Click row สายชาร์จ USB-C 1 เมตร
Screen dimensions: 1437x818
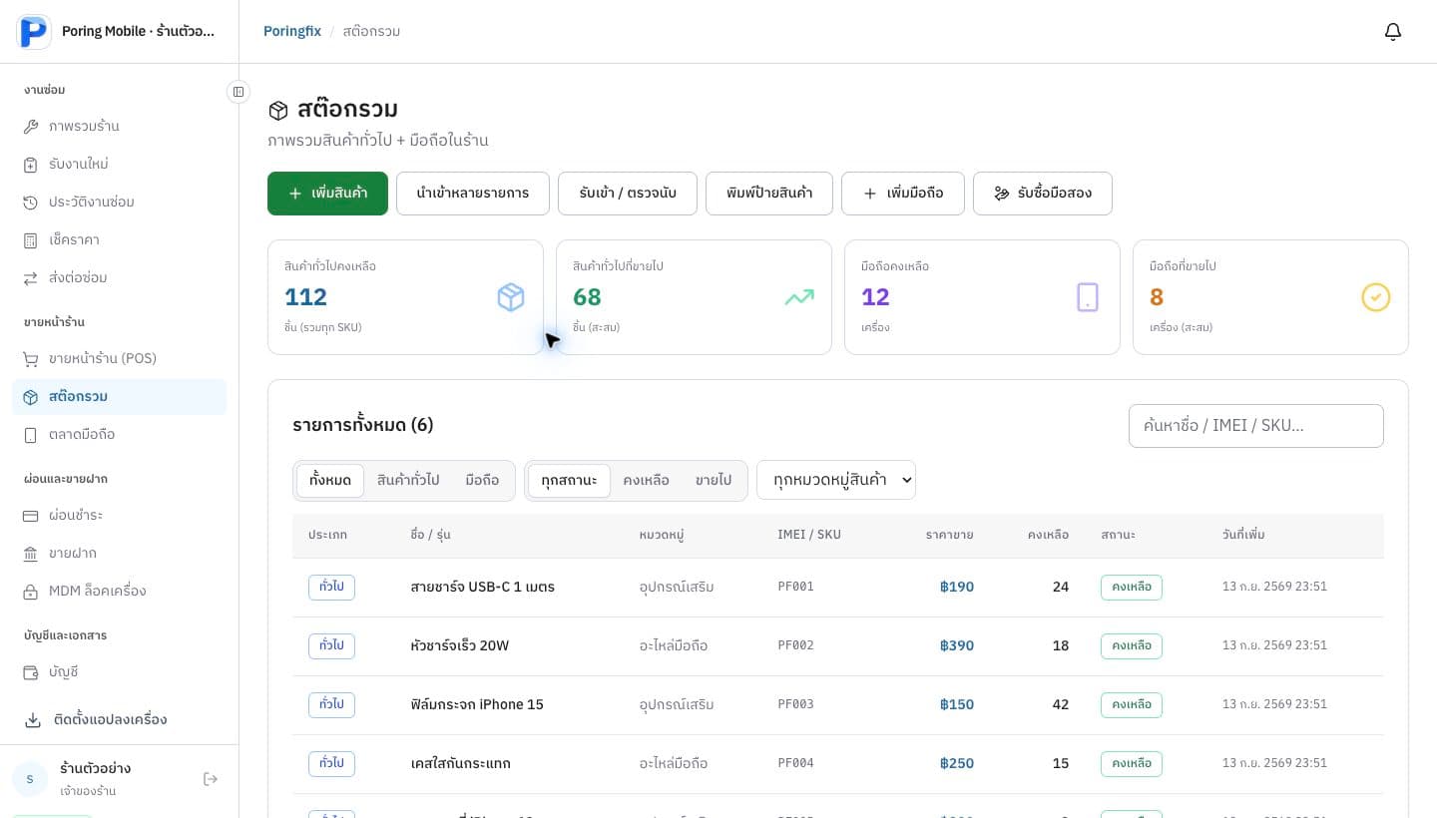pos(838,588)
